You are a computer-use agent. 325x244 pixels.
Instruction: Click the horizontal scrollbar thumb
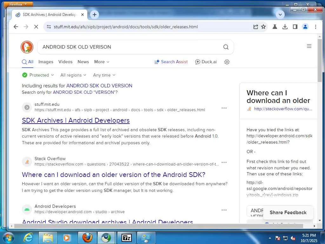[159, 226]
